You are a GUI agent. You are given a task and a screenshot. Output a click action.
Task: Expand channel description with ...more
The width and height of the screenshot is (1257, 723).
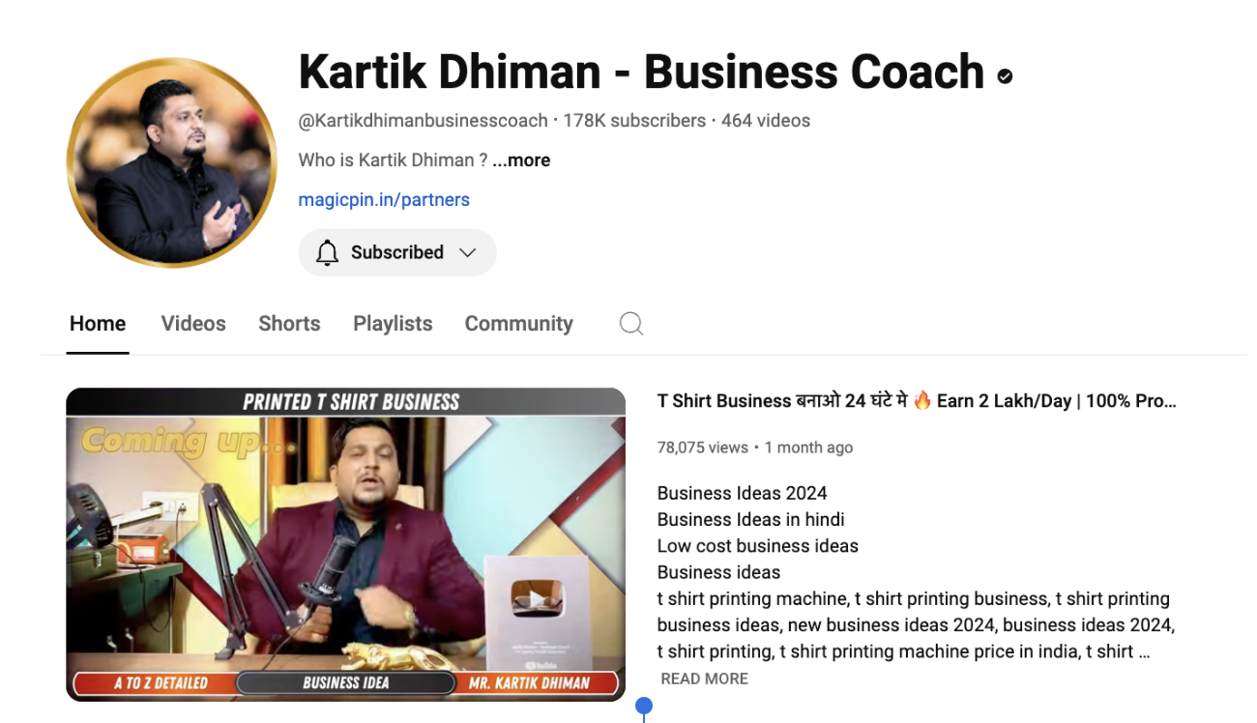pyautogui.click(x=521, y=160)
